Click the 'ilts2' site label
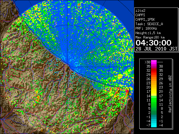Screen dimensions: 179x134 (140, 11)
